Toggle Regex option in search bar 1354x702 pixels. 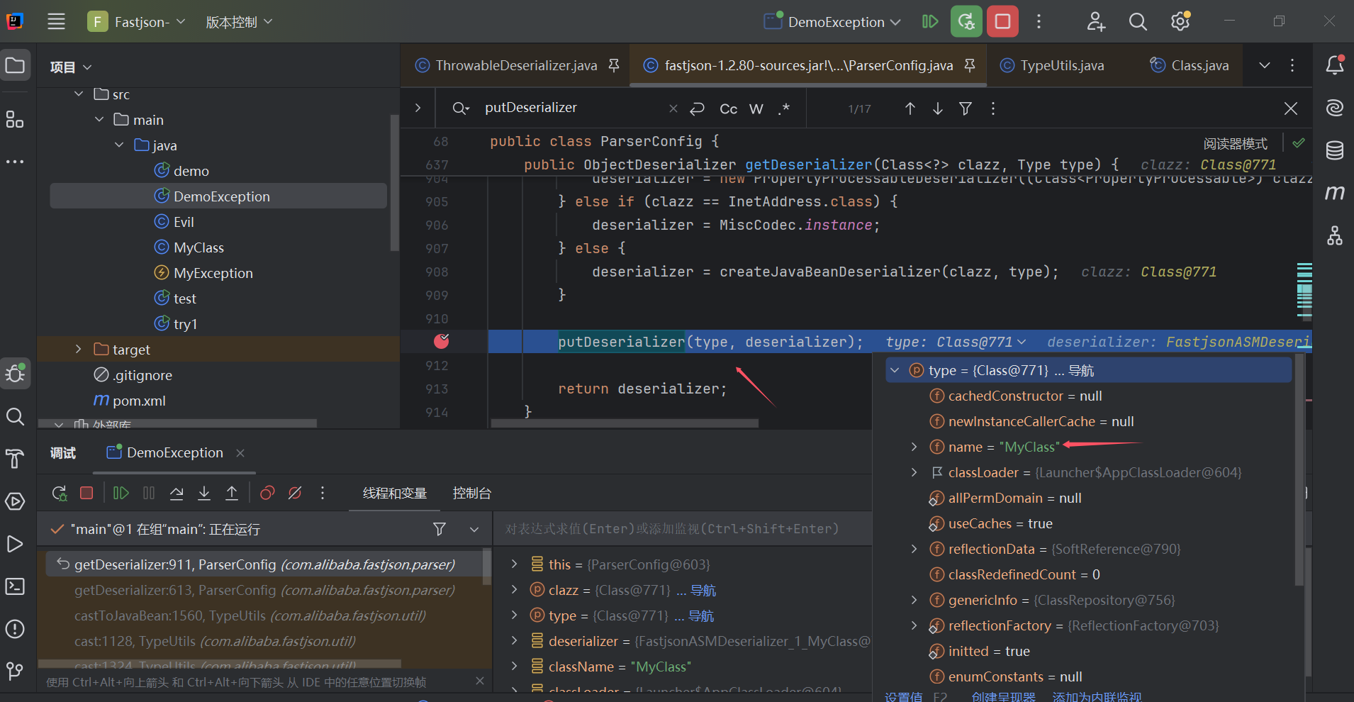[783, 108]
